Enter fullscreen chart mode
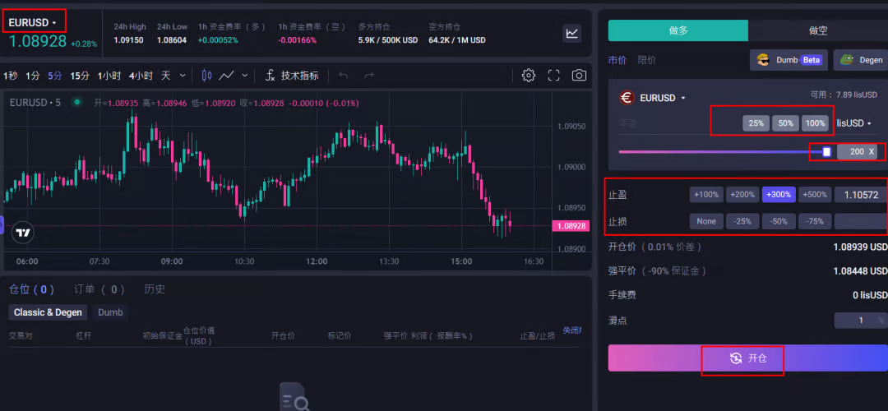 point(554,76)
